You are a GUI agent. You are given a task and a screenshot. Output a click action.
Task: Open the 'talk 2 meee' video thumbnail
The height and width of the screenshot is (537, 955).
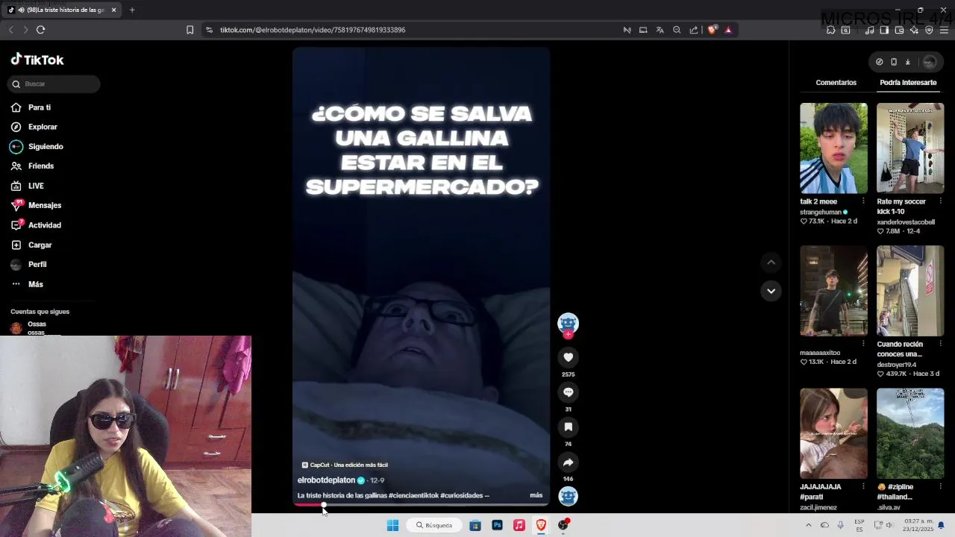click(x=833, y=148)
